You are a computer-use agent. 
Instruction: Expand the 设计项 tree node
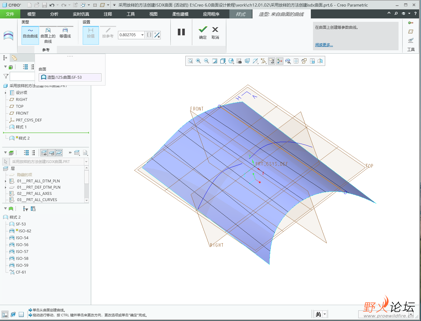tap(6, 93)
